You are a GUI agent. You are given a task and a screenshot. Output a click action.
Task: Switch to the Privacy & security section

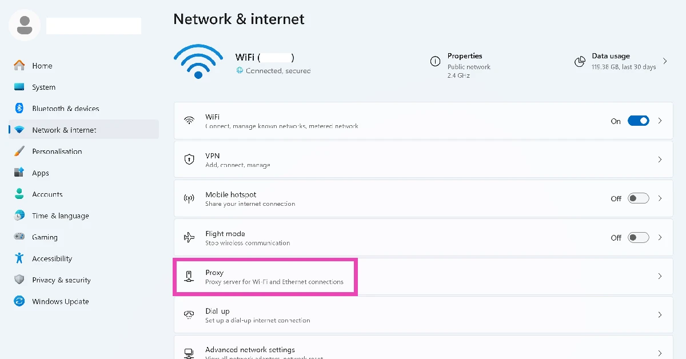point(61,280)
